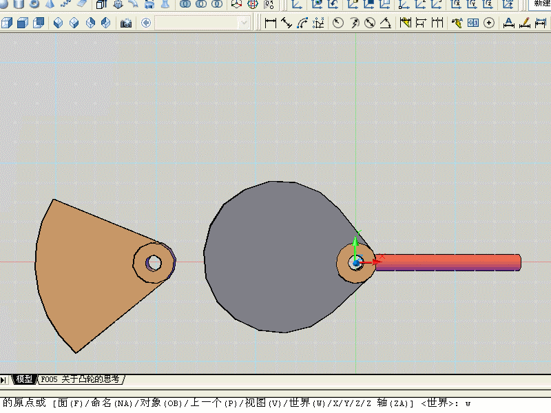Switch to the 模型 tab

pos(24,379)
